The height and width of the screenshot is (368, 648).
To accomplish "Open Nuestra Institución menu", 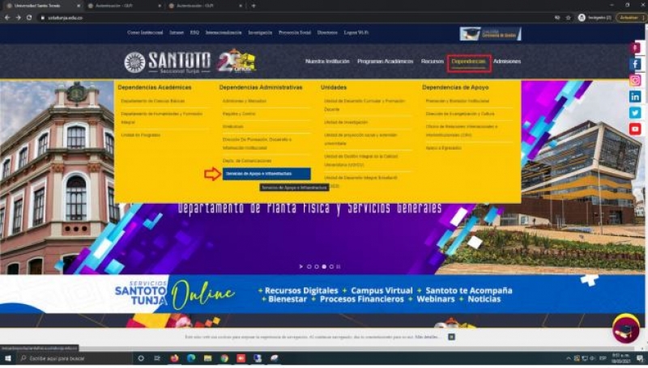I will coord(327,61).
